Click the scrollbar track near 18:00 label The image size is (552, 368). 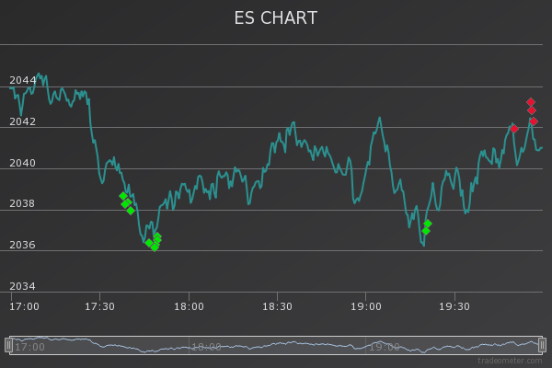[x=205, y=346]
